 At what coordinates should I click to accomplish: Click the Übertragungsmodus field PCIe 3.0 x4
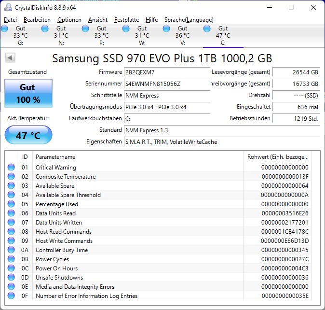[x=167, y=107]
